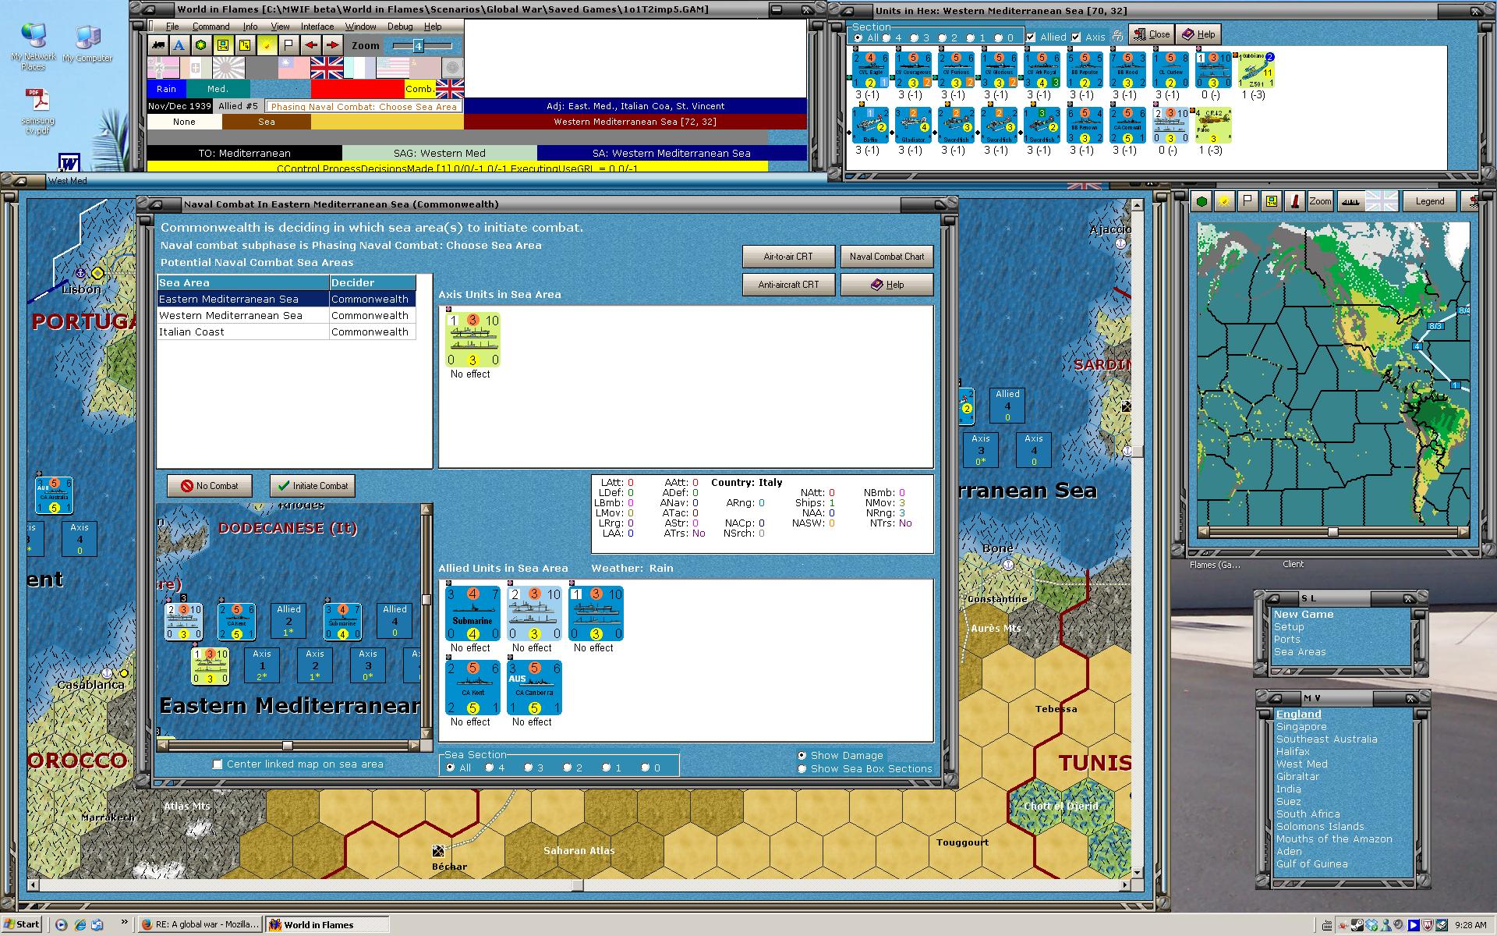Enable Center linked map on sea area
This screenshot has width=1497, height=936.
tap(218, 764)
